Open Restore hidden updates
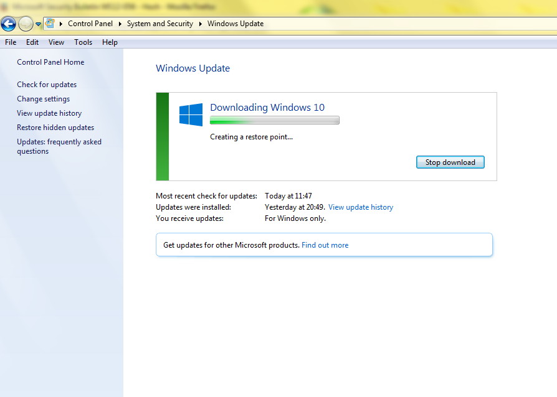Screen dimensions: 557x397 tap(55, 128)
